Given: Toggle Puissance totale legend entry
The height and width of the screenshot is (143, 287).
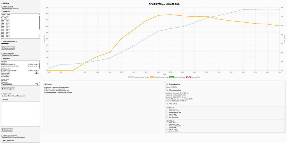Looking at the screenshot, I should (193, 77).
